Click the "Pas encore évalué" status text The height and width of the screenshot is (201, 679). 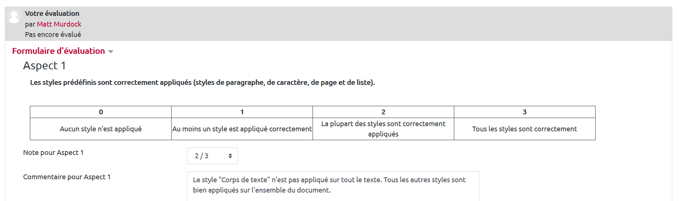point(53,34)
